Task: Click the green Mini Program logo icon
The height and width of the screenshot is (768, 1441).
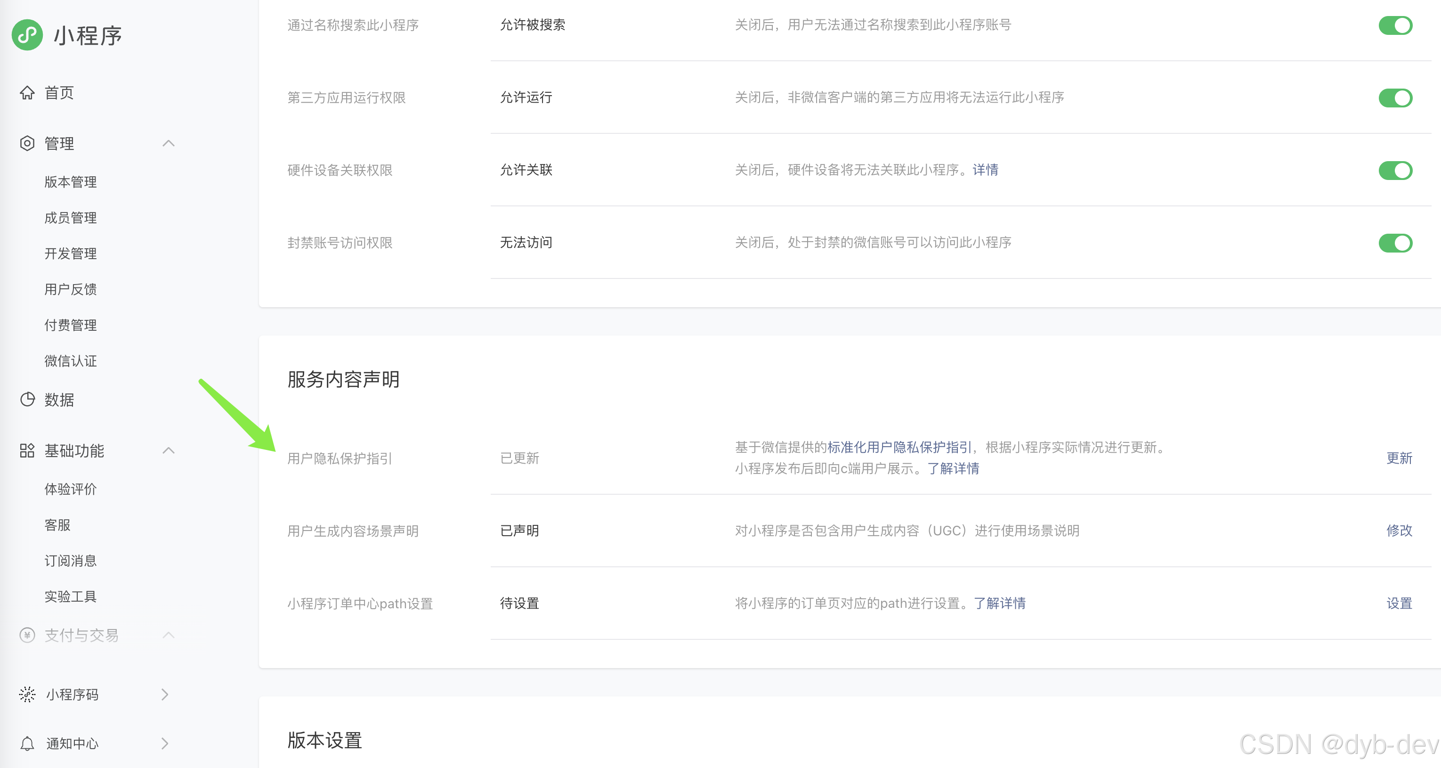Action: (27, 35)
